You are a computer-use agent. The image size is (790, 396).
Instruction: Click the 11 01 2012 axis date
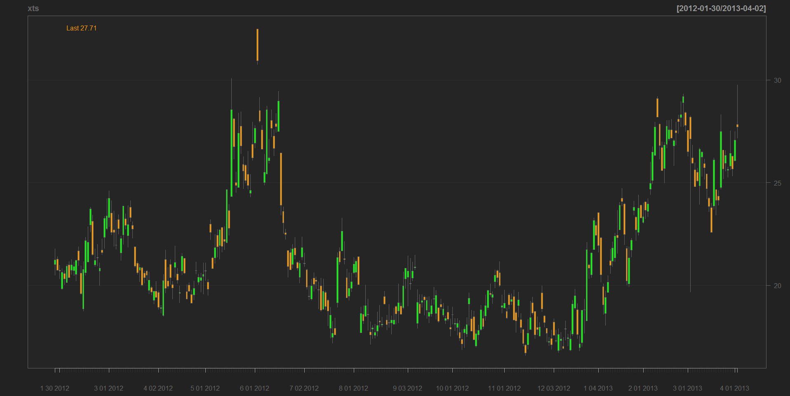pyautogui.click(x=504, y=388)
